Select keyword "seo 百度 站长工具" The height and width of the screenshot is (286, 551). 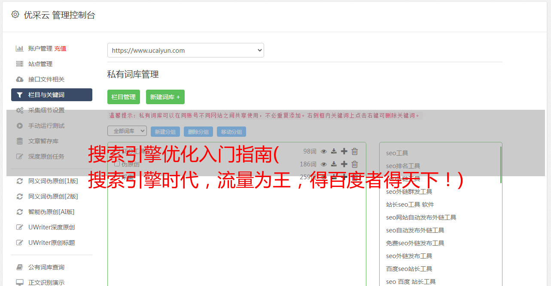point(411,282)
